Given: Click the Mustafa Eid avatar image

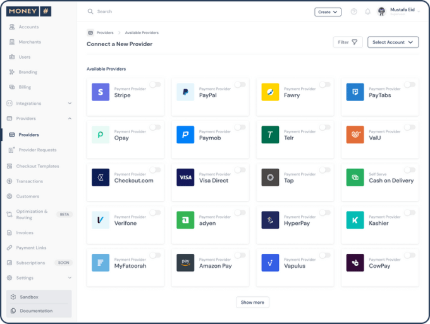Looking at the screenshot, I should [381, 11].
